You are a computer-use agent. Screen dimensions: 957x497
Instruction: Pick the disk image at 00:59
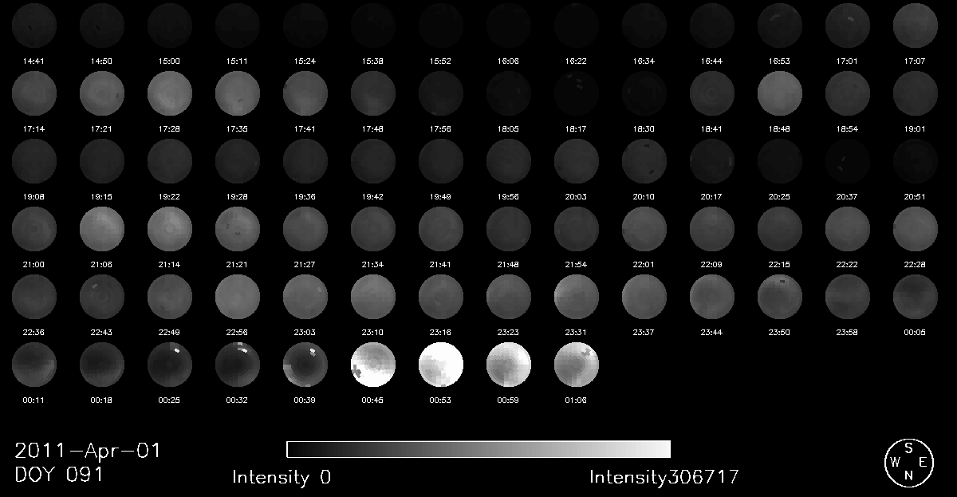pyautogui.click(x=508, y=365)
